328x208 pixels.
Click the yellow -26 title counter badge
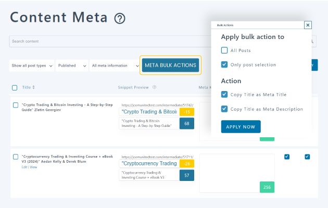186,164
